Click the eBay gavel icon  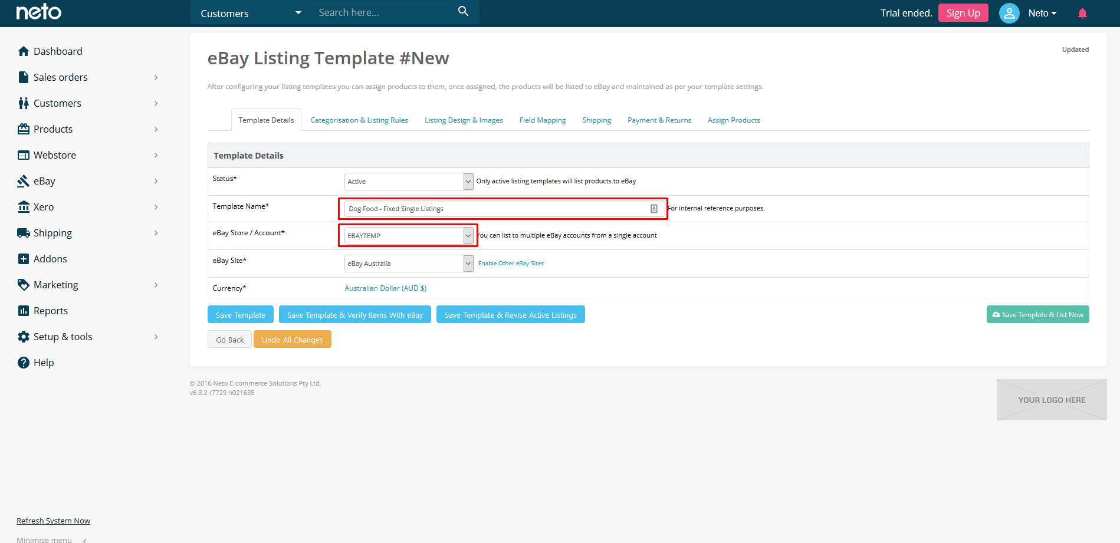24,181
